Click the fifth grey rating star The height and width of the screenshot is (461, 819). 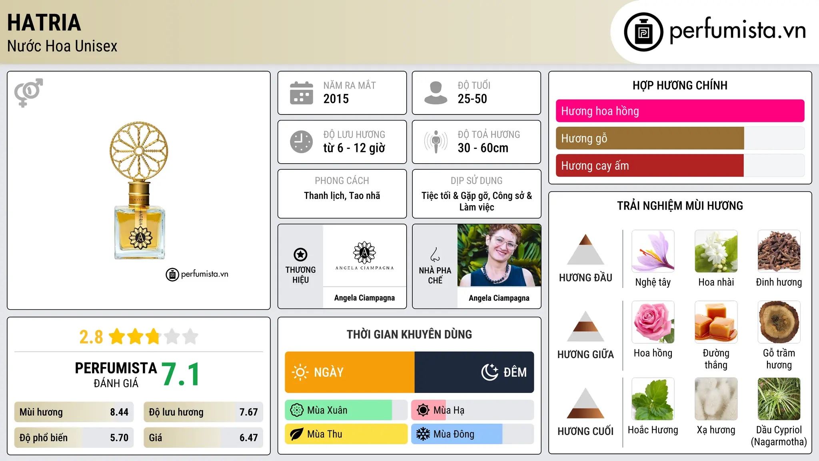[190, 337]
